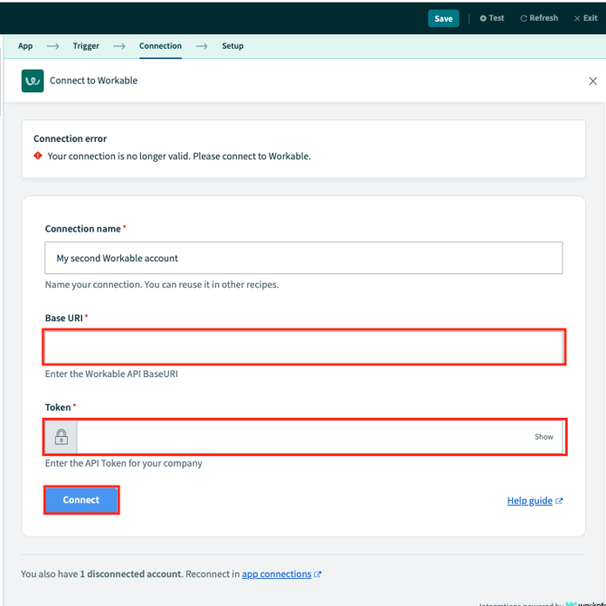Click the Save button
Image resolution: width=606 pixels, height=606 pixels.
pos(443,18)
